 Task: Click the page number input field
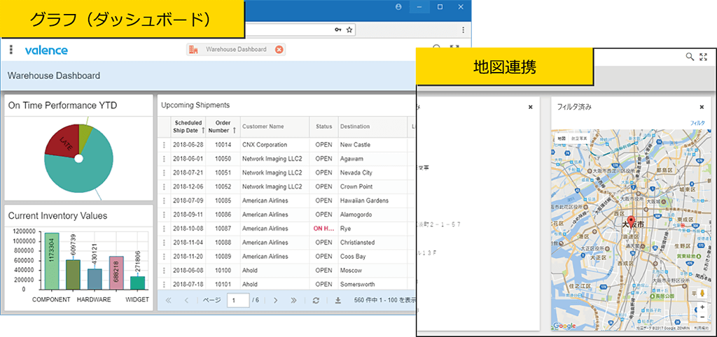click(x=238, y=301)
